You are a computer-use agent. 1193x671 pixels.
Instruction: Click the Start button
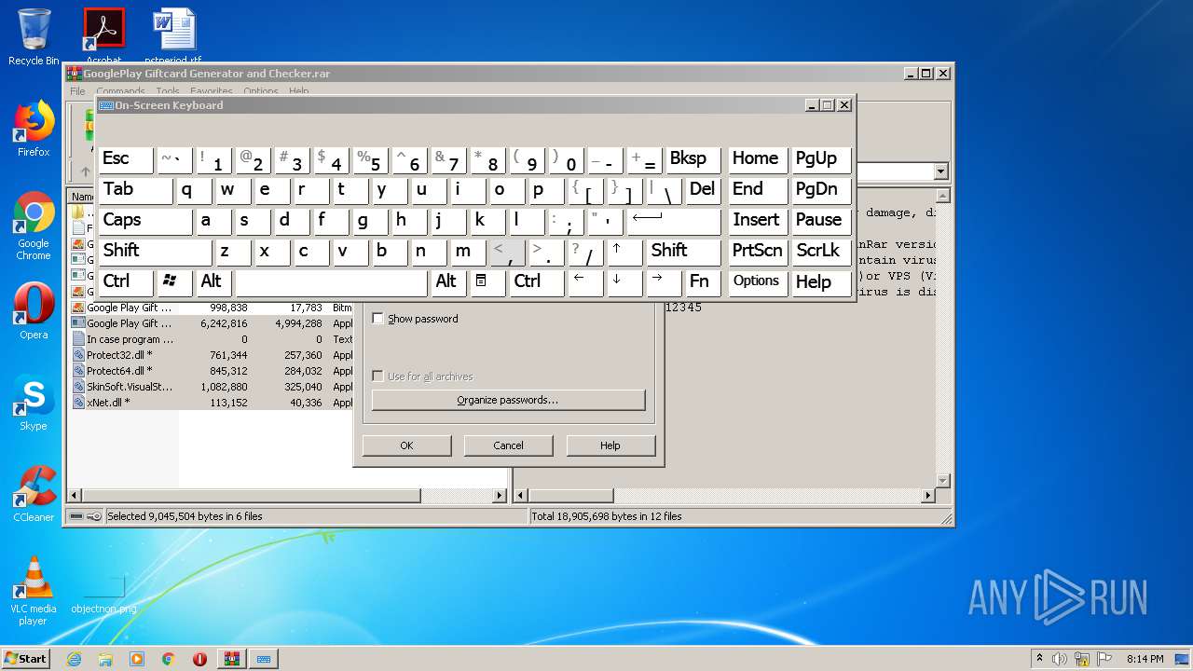coord(25,659)
